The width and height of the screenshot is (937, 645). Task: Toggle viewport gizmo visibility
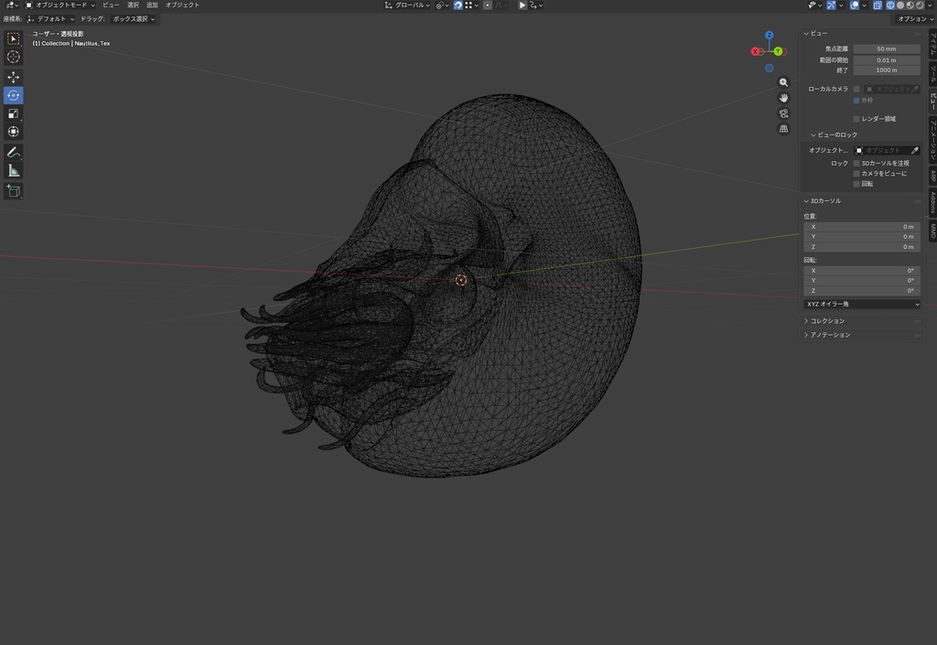point(831,5)
